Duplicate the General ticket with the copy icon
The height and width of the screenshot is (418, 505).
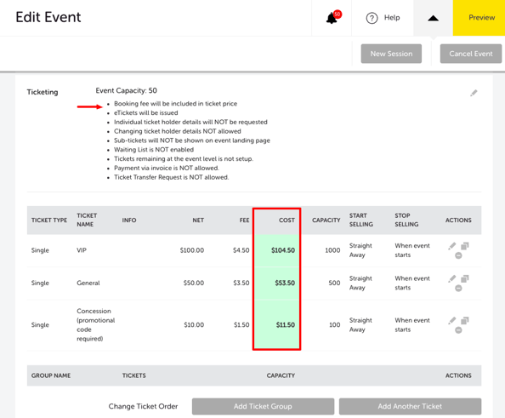pos(465,278)
